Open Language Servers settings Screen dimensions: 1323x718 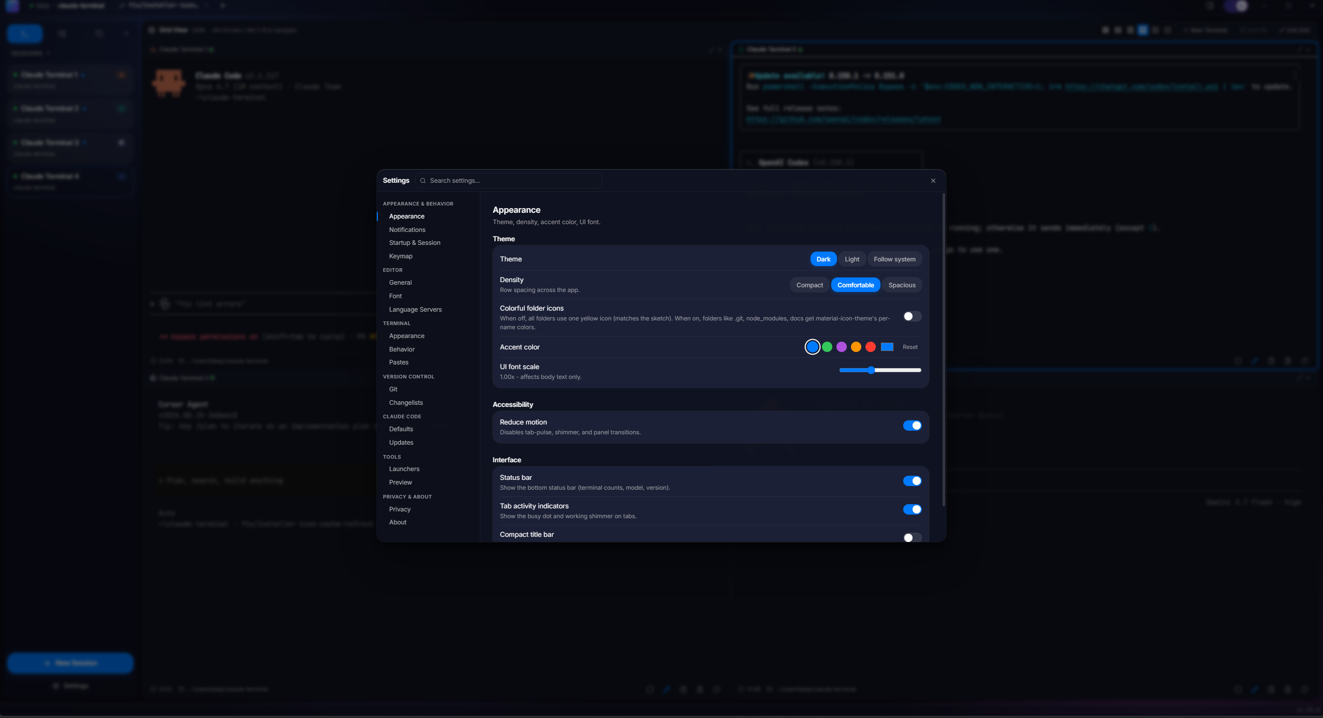point(415,310)
